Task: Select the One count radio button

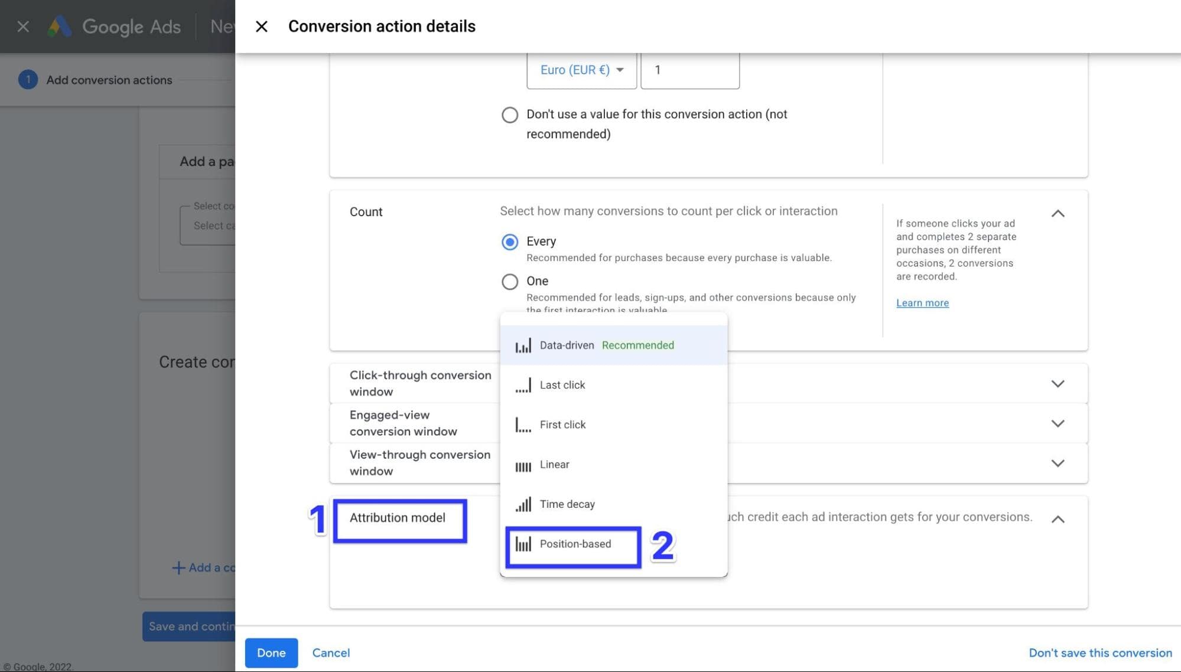Action: click(x=510, y=282)
